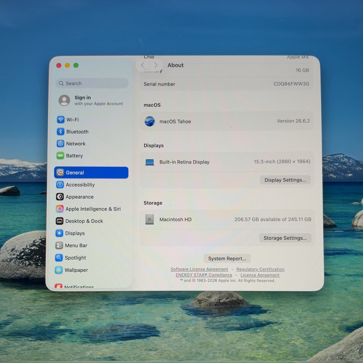Viewport: 363px width, 363px height.
Task: Open Wallpaper flower icon
Action: coord(59,270)
